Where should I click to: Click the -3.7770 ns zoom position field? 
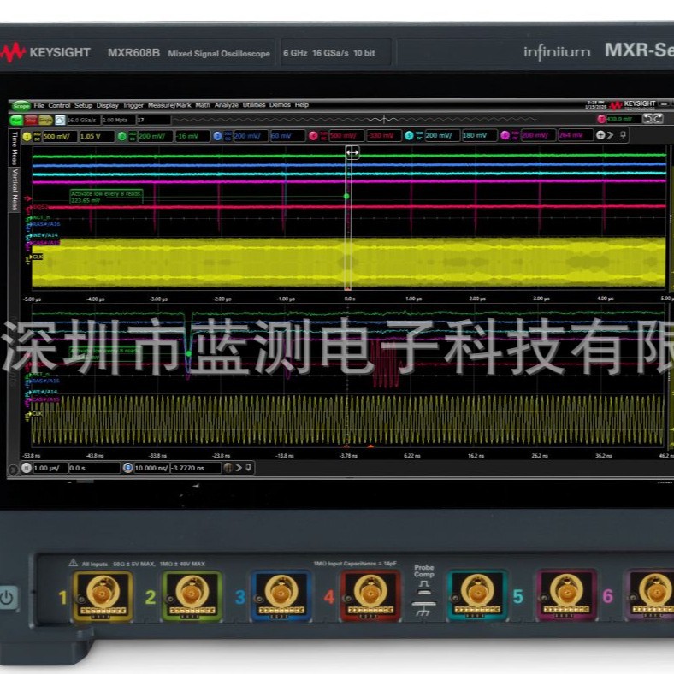click(196, 468)
